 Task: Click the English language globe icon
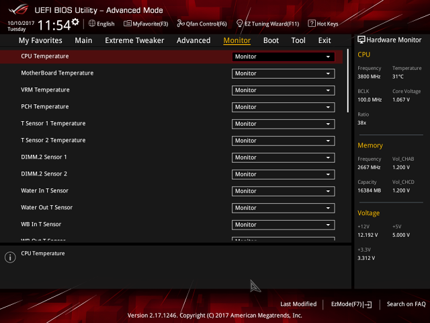click(x=92, y=24)
